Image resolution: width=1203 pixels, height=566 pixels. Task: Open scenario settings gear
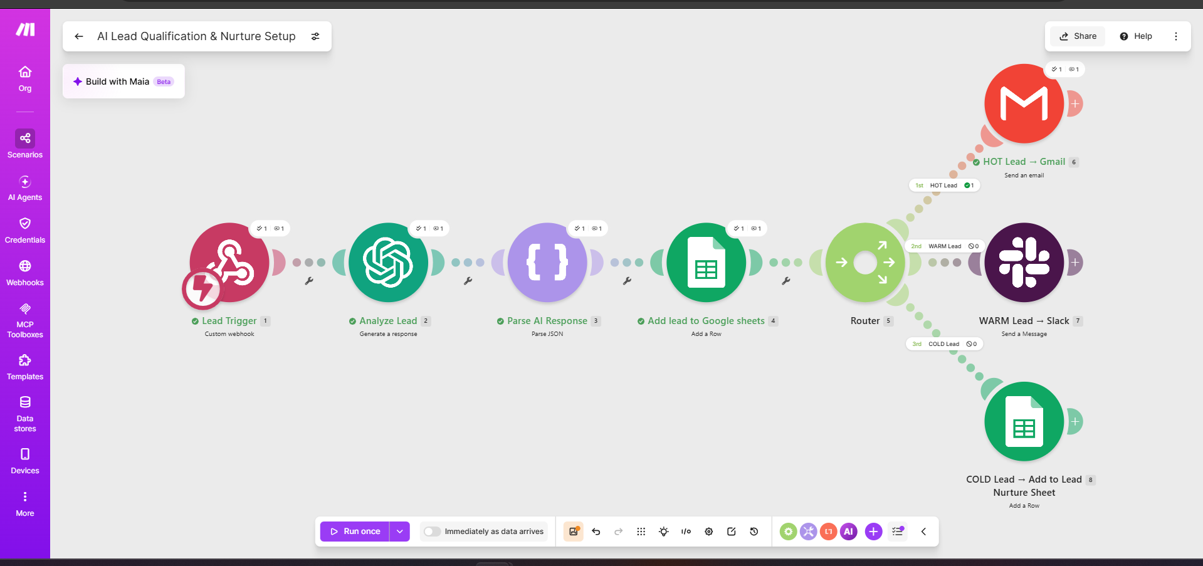(x=709, y=532)
